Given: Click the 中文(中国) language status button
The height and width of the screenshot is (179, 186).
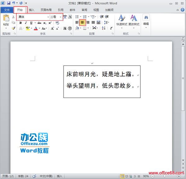Looking at the screenshot, I should tap(46, 176).
